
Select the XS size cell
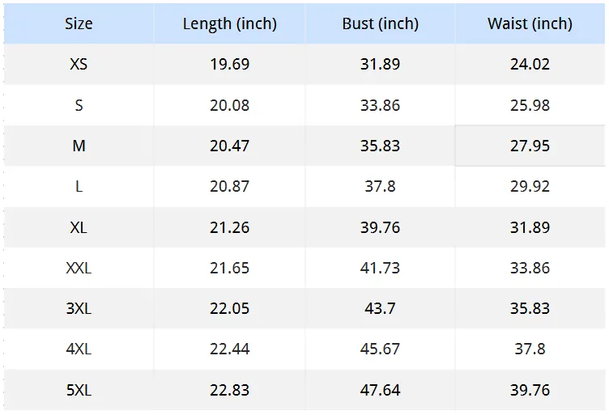pyautogui.click(x=79, y=64)
